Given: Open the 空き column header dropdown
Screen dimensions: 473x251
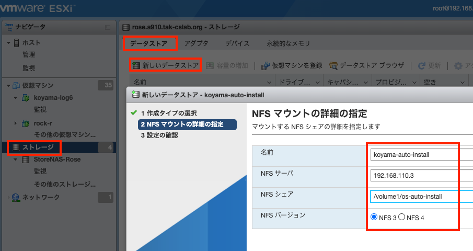Looking at the screenshot, I should pos(462,83).
